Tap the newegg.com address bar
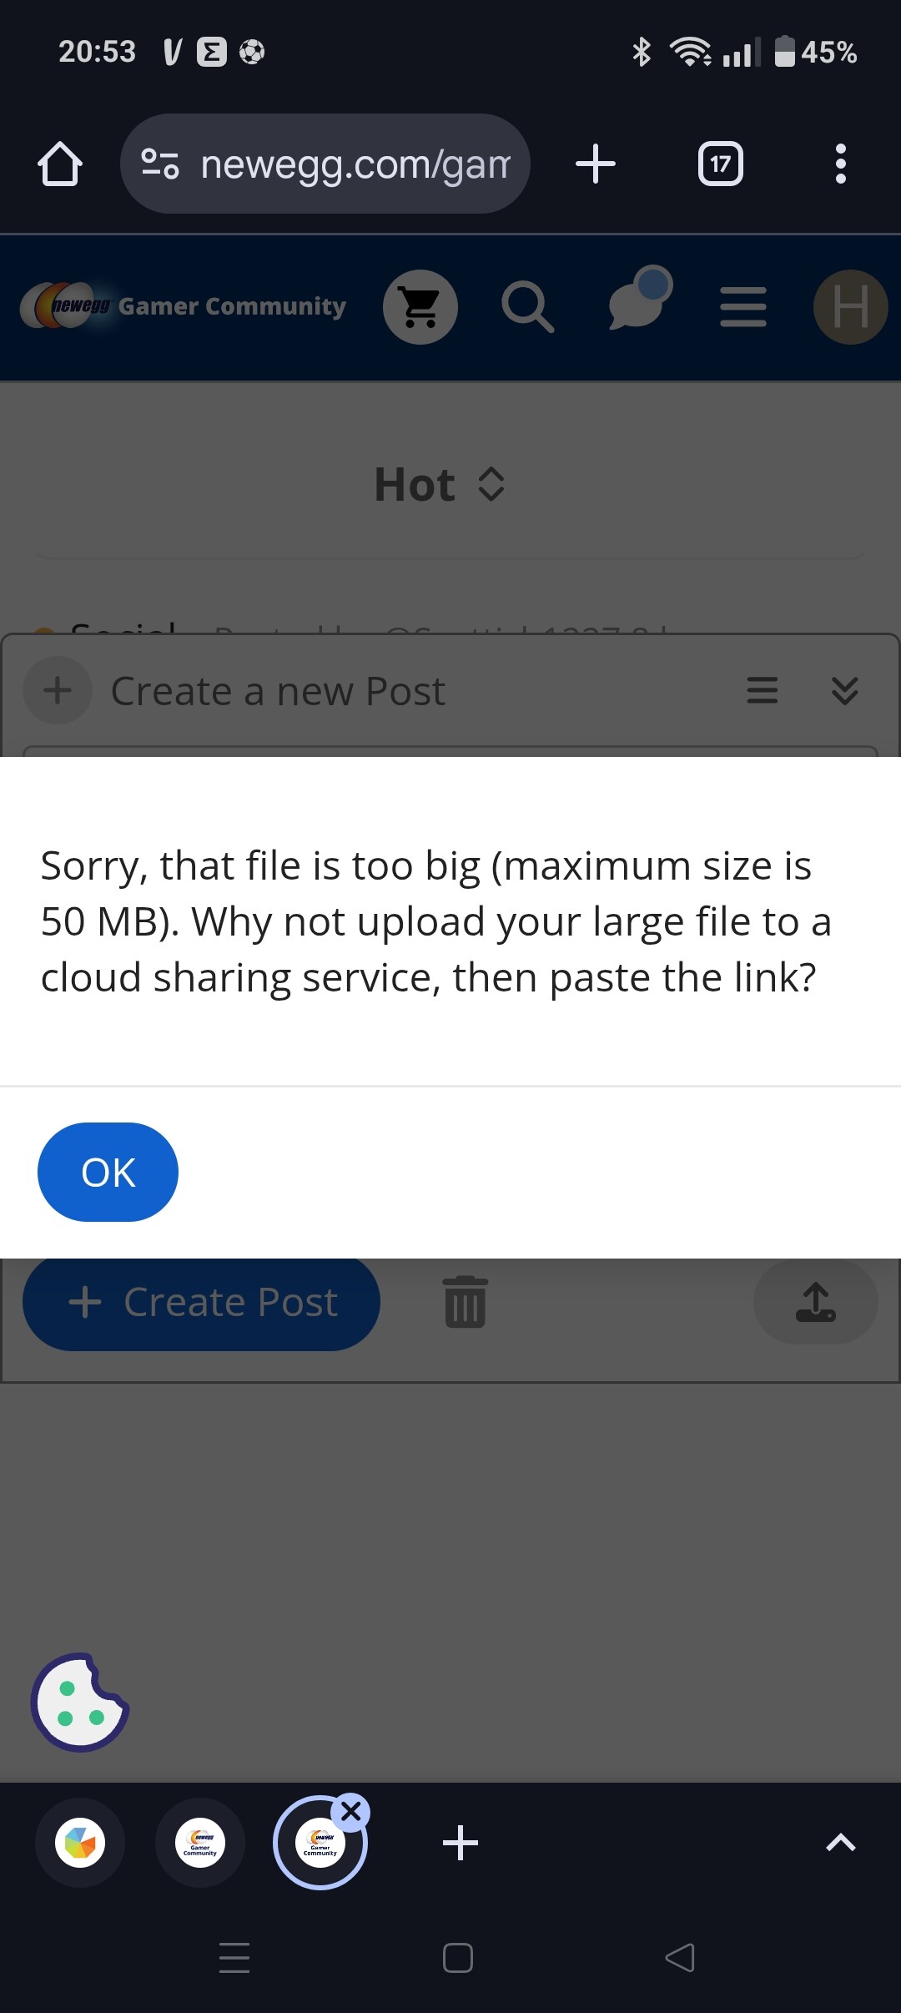The width and height of the screenshot is (901, 2013). 325,164
